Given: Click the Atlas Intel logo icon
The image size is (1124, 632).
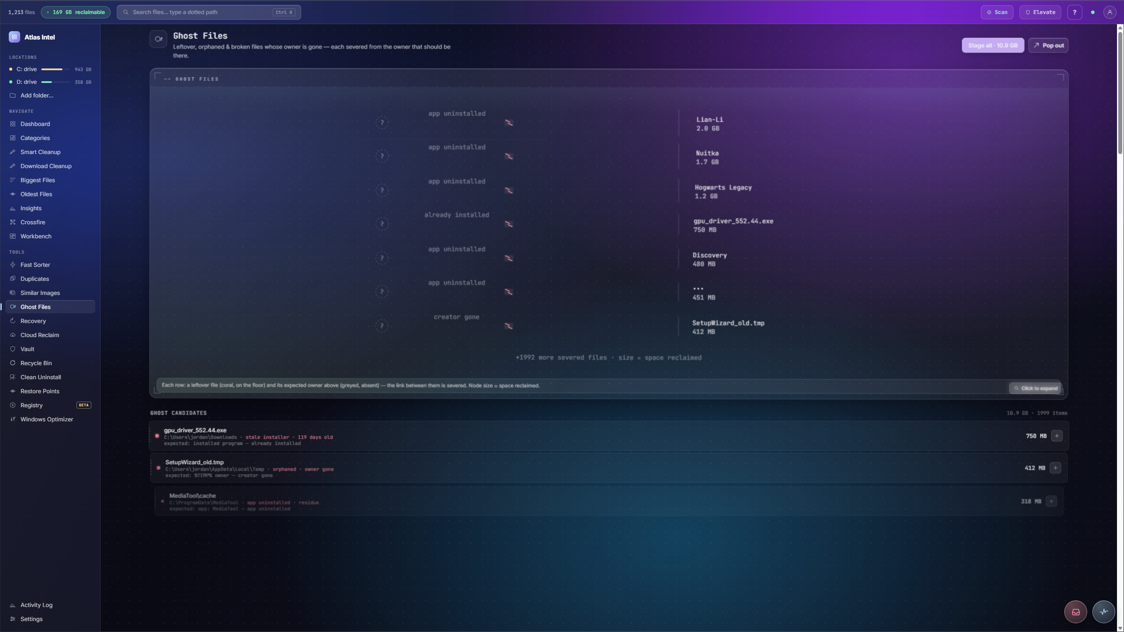Looking at the screenshot, I should pyautogui.click(x=14, y=37).
